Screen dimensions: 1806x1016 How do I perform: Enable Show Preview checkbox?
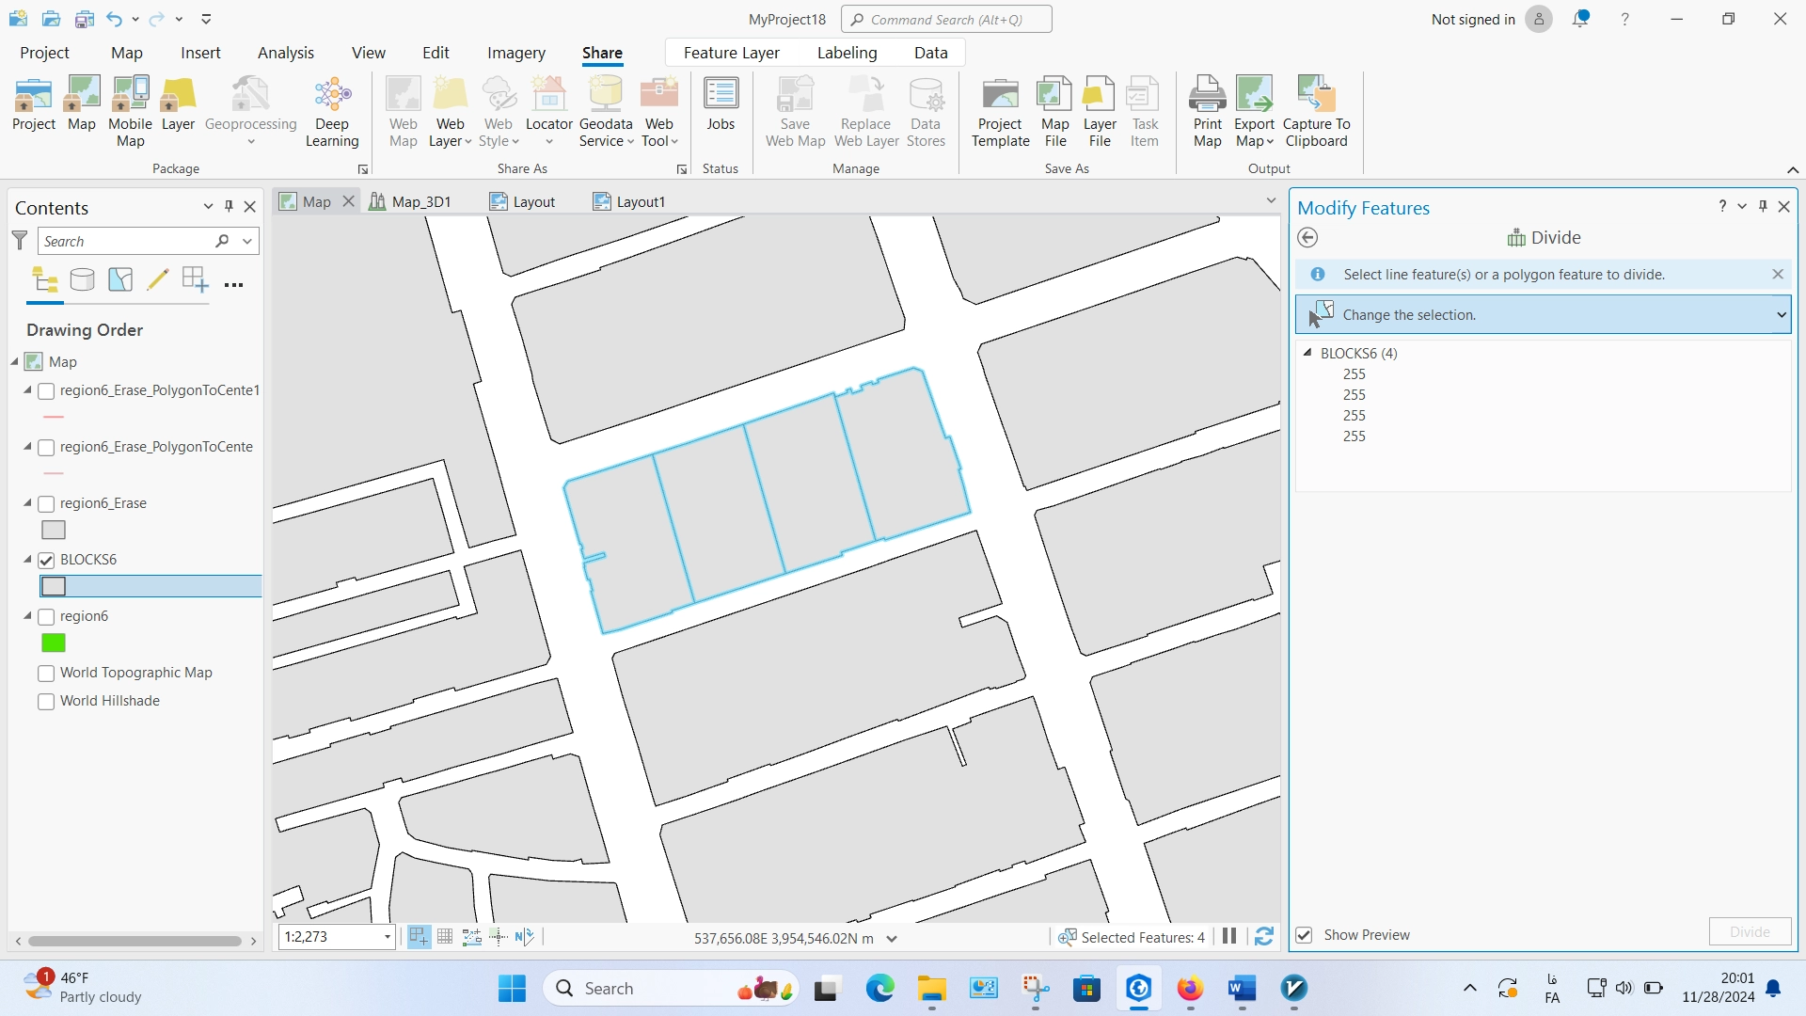1305,934
